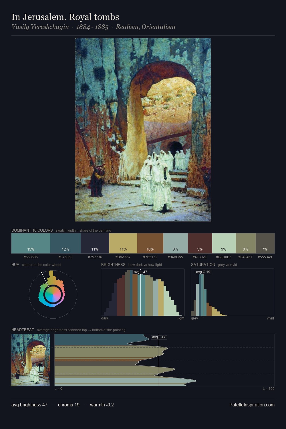Open the PaletteInspiration.com link
Viewport: 286px width, 429px height.
(252, 405)
